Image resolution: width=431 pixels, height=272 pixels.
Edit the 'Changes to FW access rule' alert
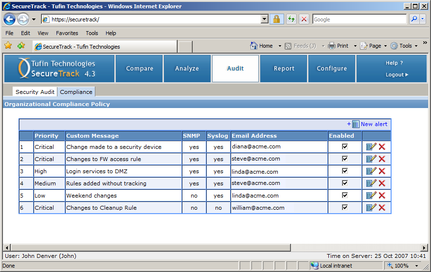[x=371, y=159]
